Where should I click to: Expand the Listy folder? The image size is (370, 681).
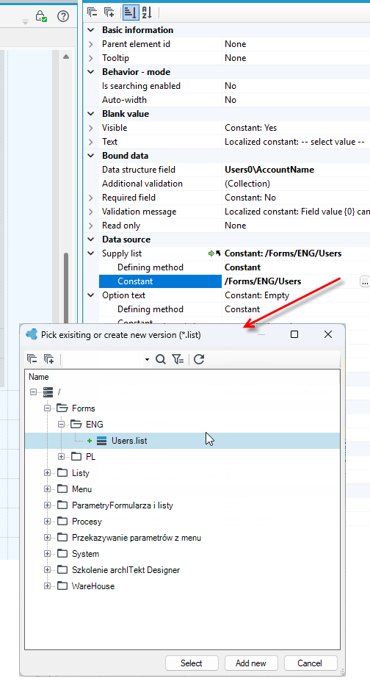(x=47, y=473)
